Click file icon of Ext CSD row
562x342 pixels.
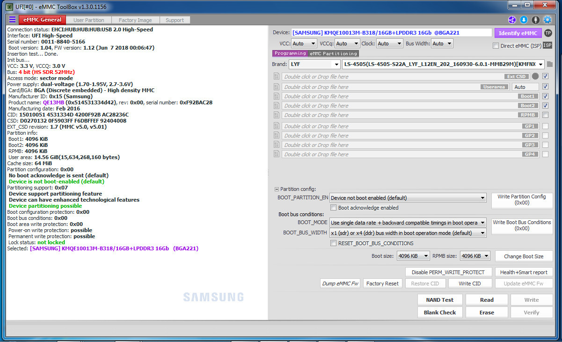pos(276,77)
